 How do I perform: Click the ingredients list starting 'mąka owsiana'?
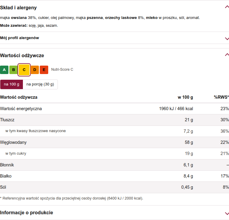pos(100,18)
